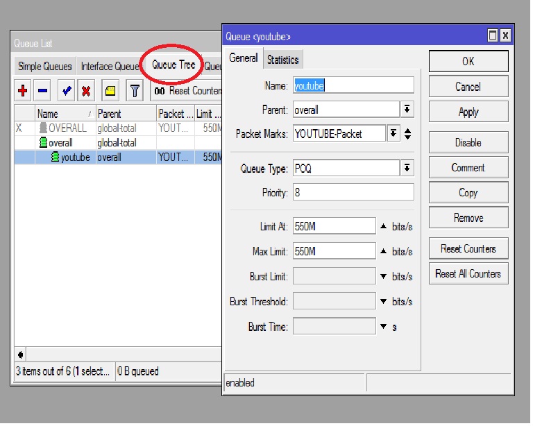Click the Burst Limit input field

pyautogui.click(x=335, y=276)
